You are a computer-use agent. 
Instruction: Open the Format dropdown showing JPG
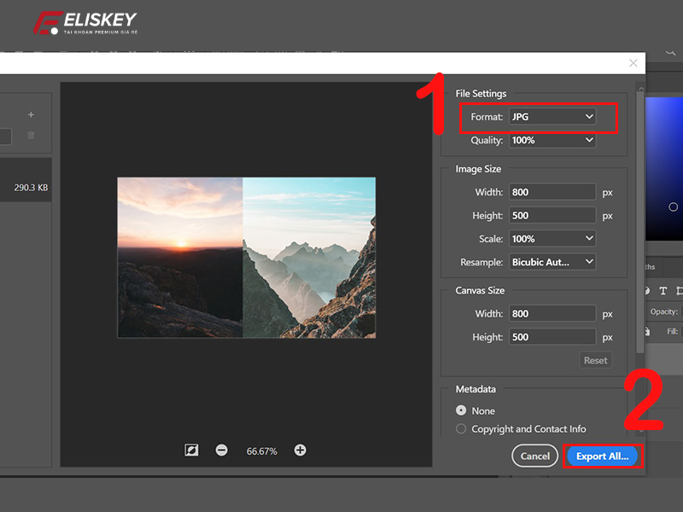pos(552,116)
